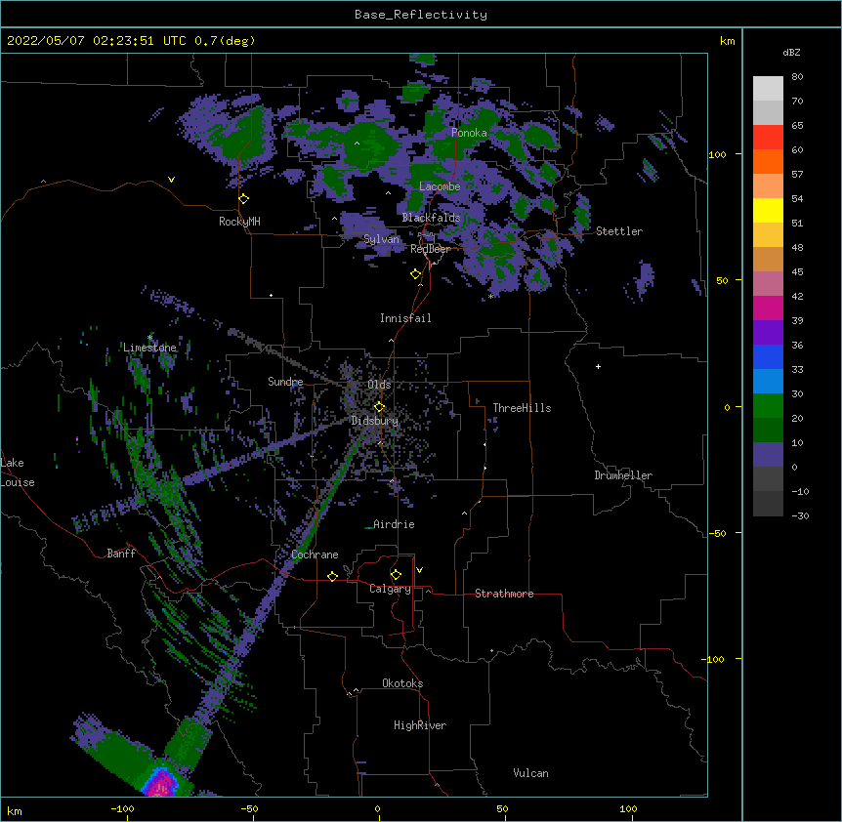The image size is (842, 822).
Task: Click the red 60–65 dBZ legend swatch
Action: point(768,138)
